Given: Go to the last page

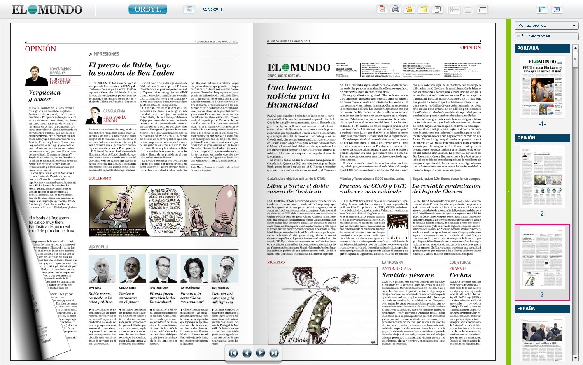Looking at the screenshot, I should tap(274, 353).
